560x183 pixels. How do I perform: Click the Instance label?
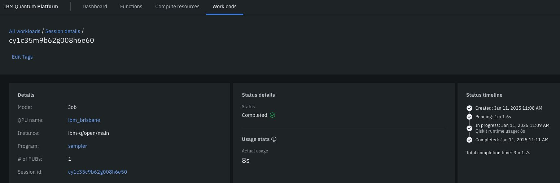(x=29, y=133)
